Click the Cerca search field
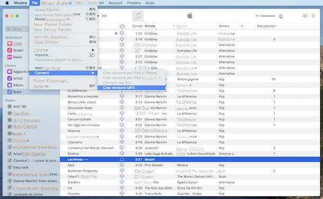Viewport: 323px width, 199px height. [17, 29]
